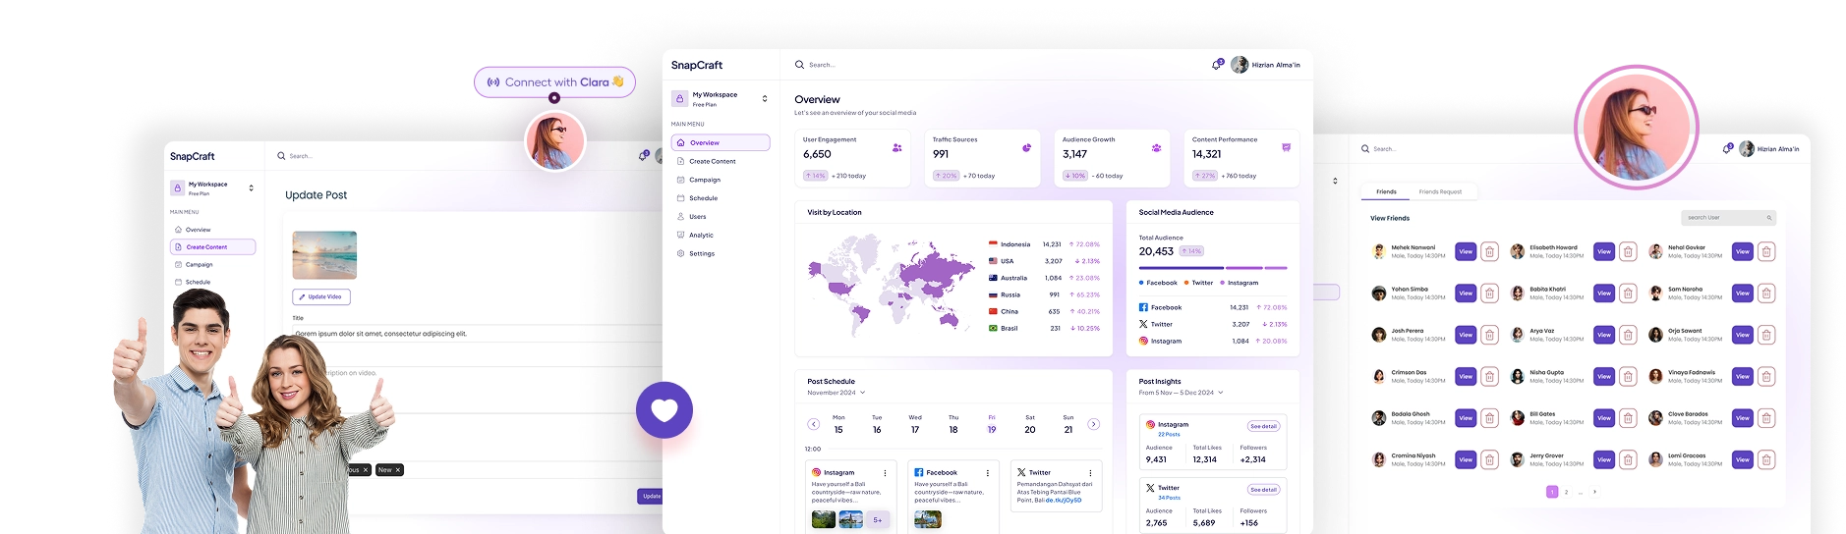The image size is (1846, 534).
Task: Click Connect with Clara button
Action: point(554,82)
